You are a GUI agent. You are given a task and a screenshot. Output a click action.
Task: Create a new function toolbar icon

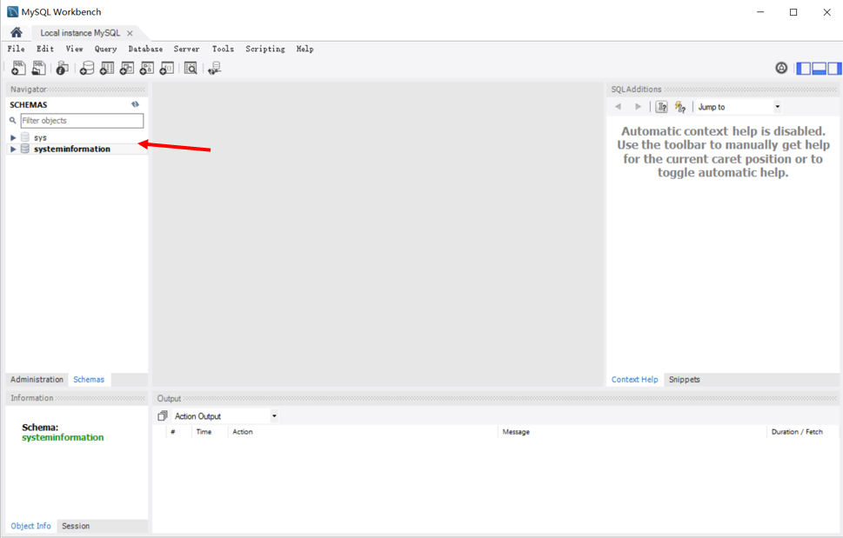(x=167, y=68)
